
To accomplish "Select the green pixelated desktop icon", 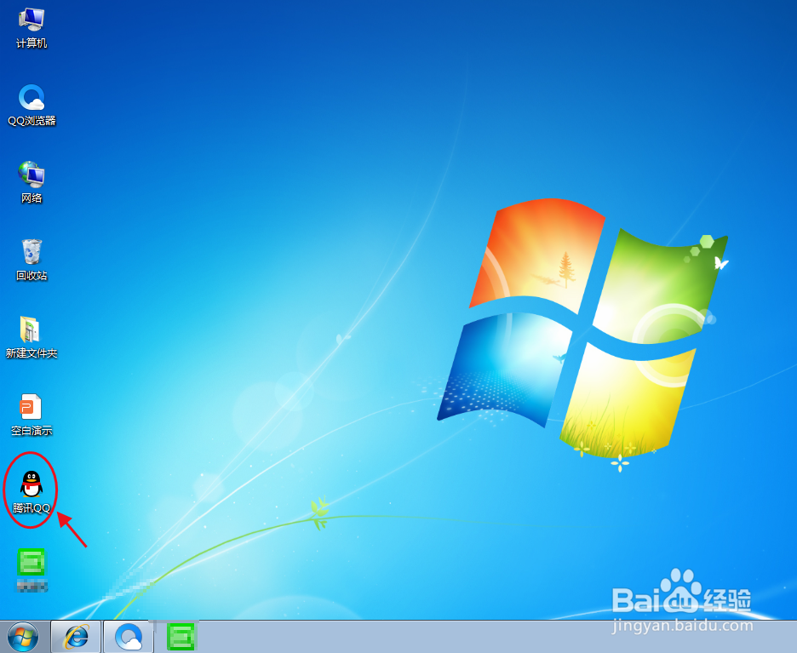I will click(32, 570).
